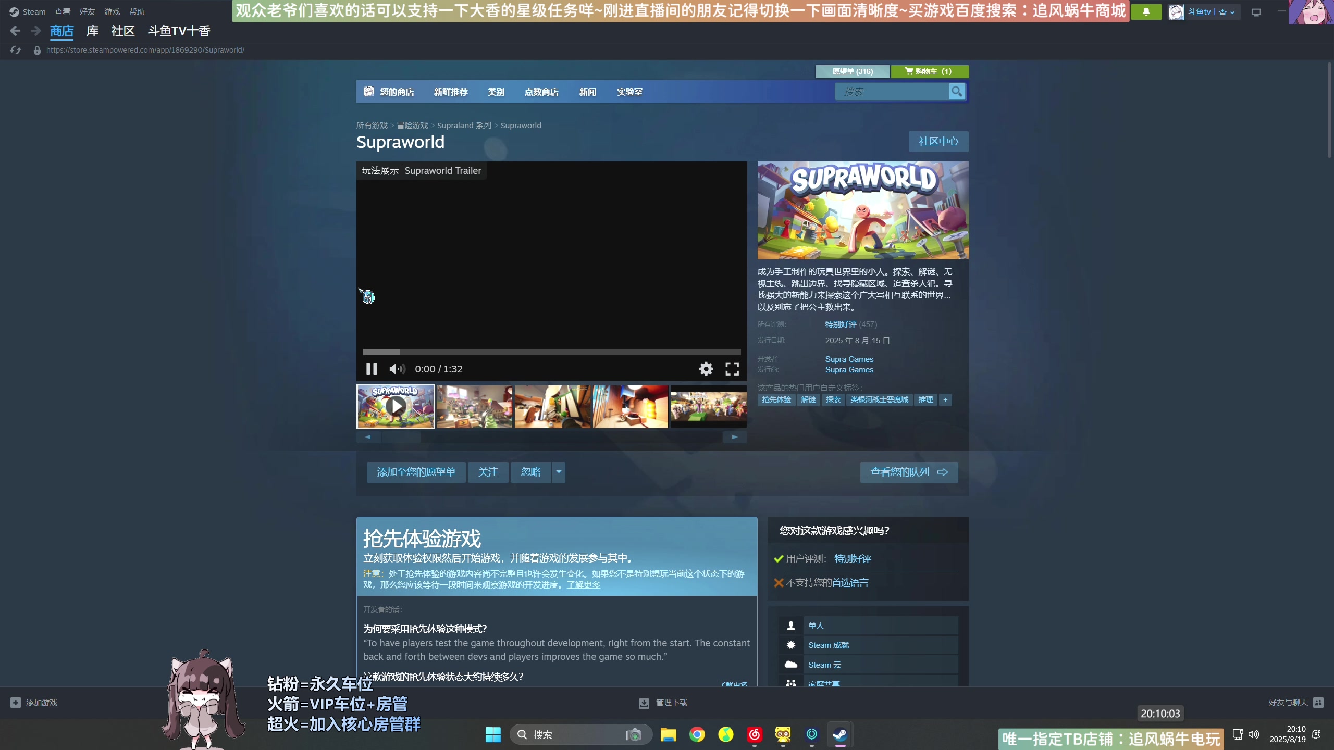This screenshot has height=750, width=1334.
Task: Pause the Supraworld trailer
Action: [x=371, y=369]
